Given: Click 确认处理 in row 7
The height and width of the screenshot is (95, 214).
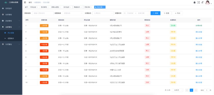Looking at the screenshot, I should (199, 64).
